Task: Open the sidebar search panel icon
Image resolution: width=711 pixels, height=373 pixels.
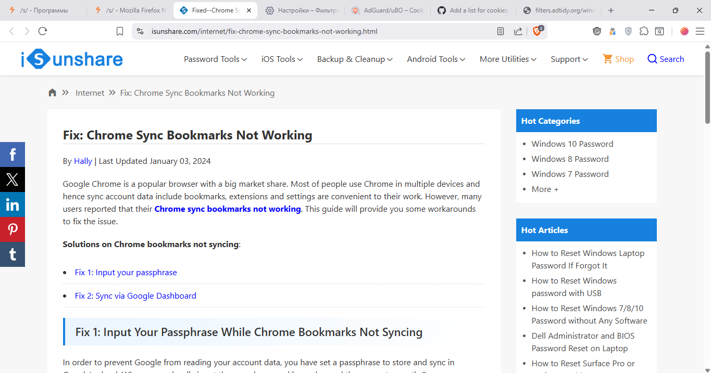Action: tap(659, 31)
